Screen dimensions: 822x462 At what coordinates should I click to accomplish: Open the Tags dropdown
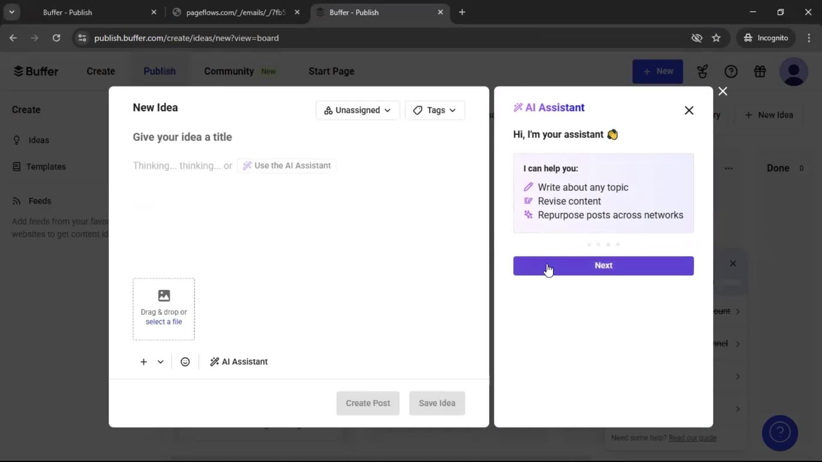click(x=435, y=110)
